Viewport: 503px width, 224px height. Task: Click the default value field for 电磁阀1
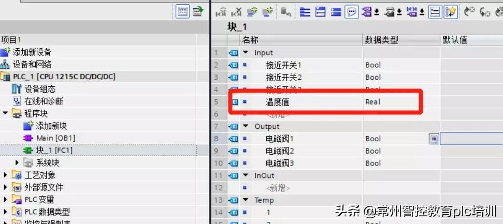[x=471, y=139]
